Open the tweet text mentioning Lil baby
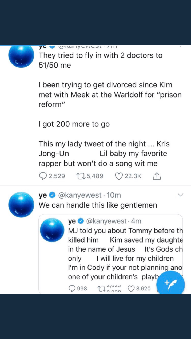 (103, 154)
